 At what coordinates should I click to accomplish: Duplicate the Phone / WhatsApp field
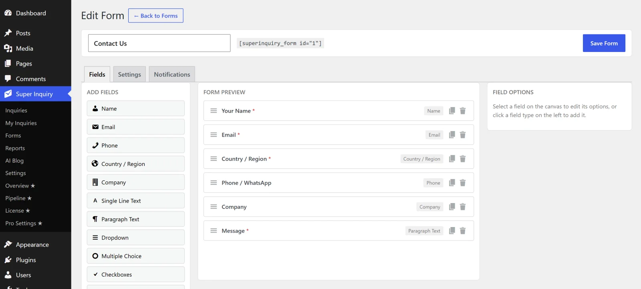pos(452,183)
